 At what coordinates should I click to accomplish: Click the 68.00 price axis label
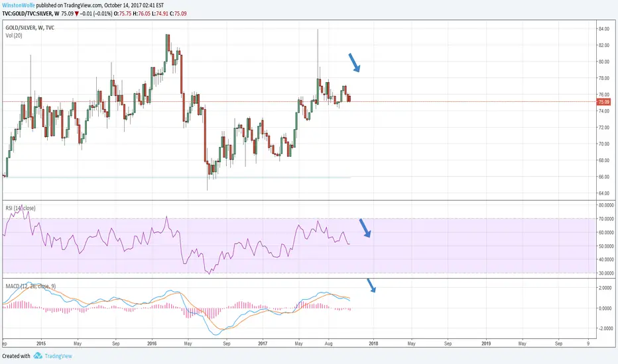click(604, 160)
